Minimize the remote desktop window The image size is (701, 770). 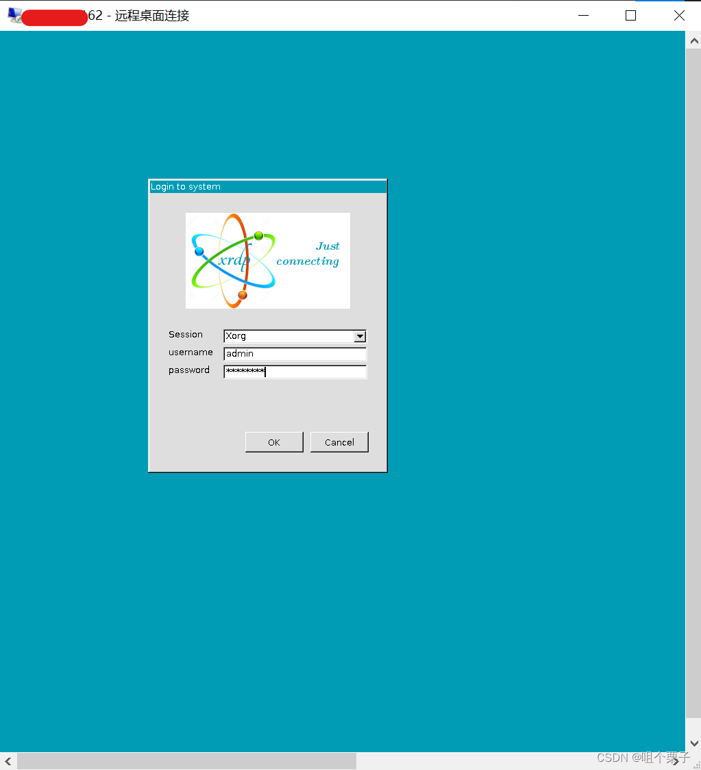click(584, 16)
